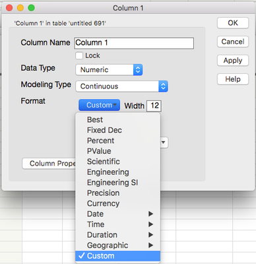Open the Time format submenu arrow
Screen dimensions: 256x264
point(150,224)
